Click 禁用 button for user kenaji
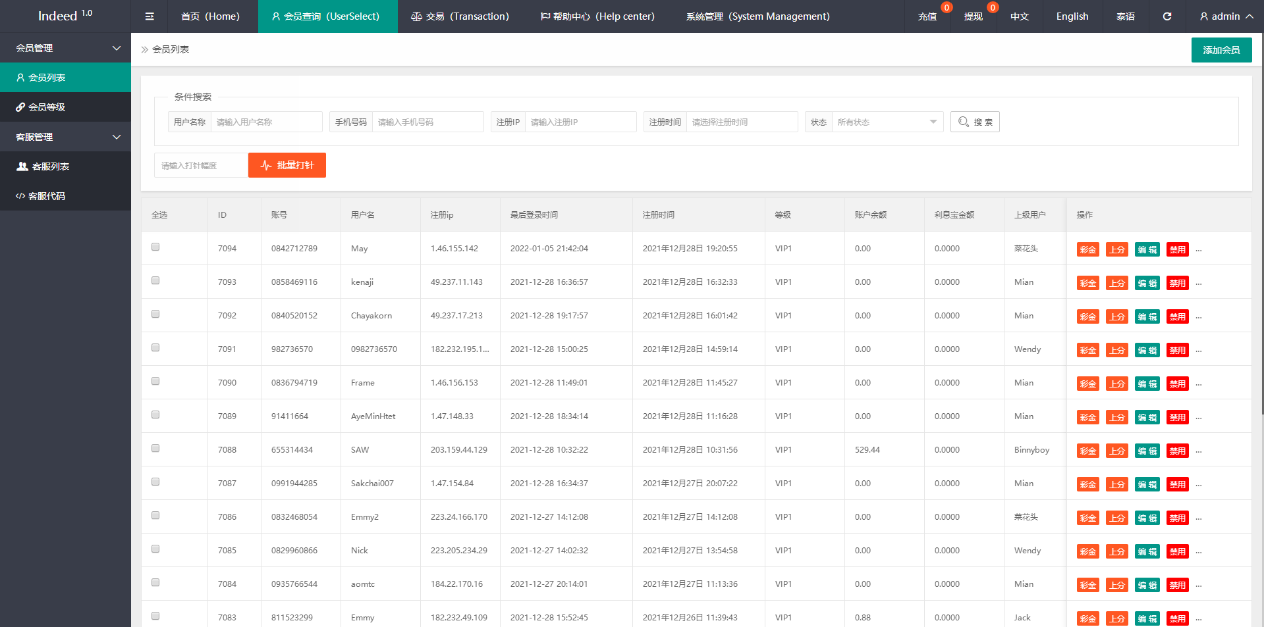The height and width of the screenshot is (627, 1264). click(x=1177, y=283)
